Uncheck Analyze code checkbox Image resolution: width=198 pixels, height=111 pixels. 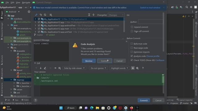[131, 56]
